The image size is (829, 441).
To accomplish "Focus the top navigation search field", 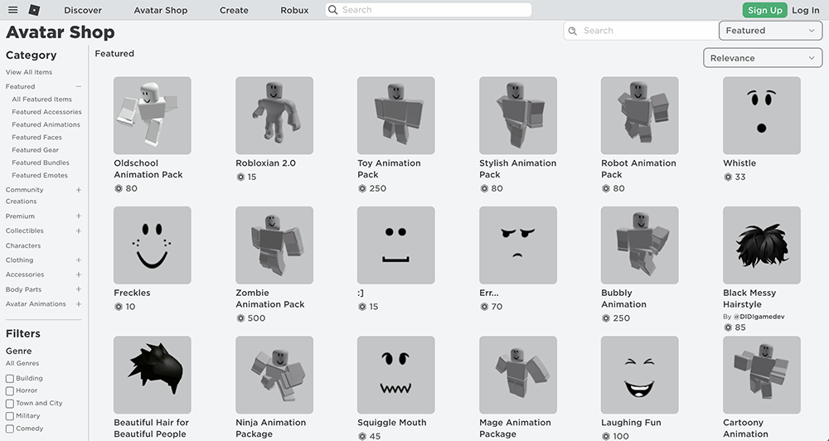I will pos(429,10).
